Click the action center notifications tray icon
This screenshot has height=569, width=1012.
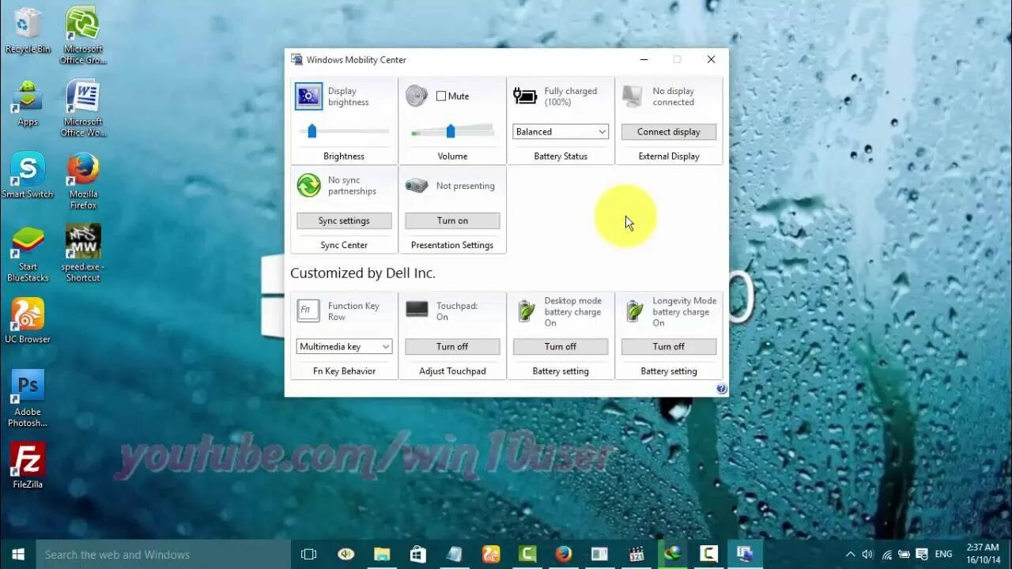tap(921, 554)
